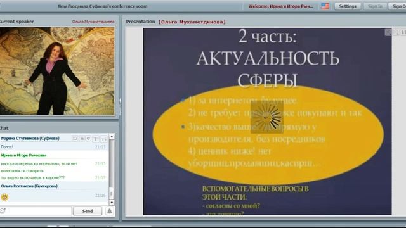Click the panel splitter handle beside the video

pyautogui.click(x=121, y=106)
